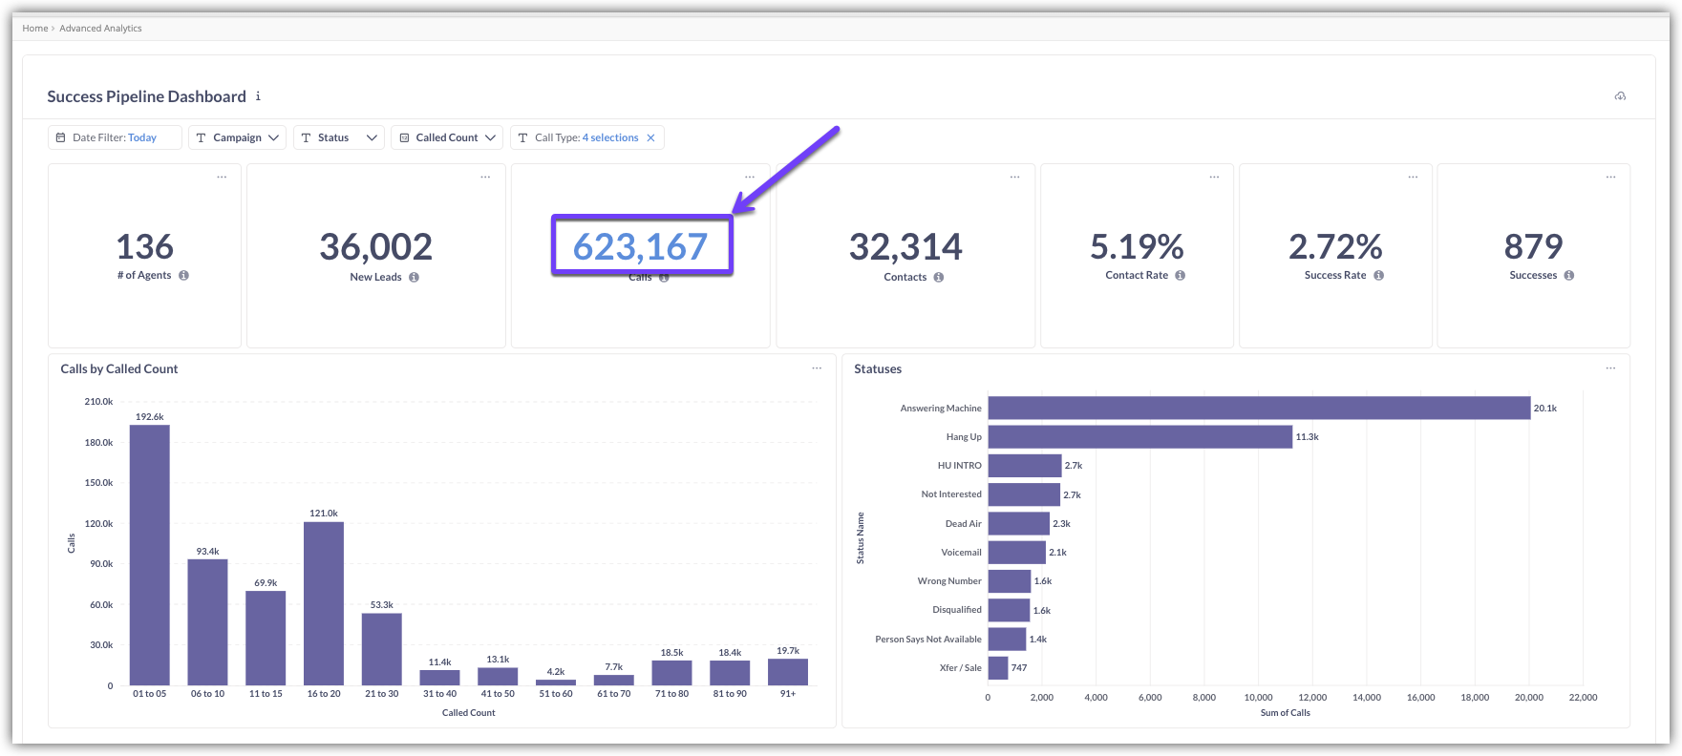Click info icon beside Successes label
The image size is (1682, 756).
coord(1568,275)
